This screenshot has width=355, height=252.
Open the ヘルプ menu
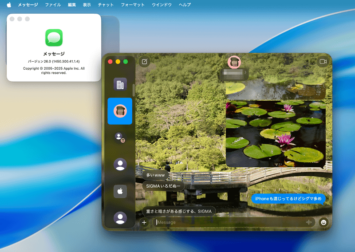tap(185, 5)
